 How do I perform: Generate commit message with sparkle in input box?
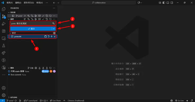tap(53, 23)
